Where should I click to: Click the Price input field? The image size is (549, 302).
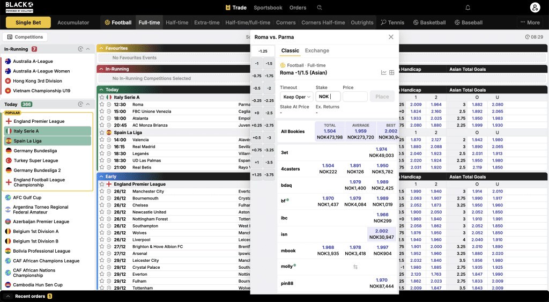tap(355, 97)
